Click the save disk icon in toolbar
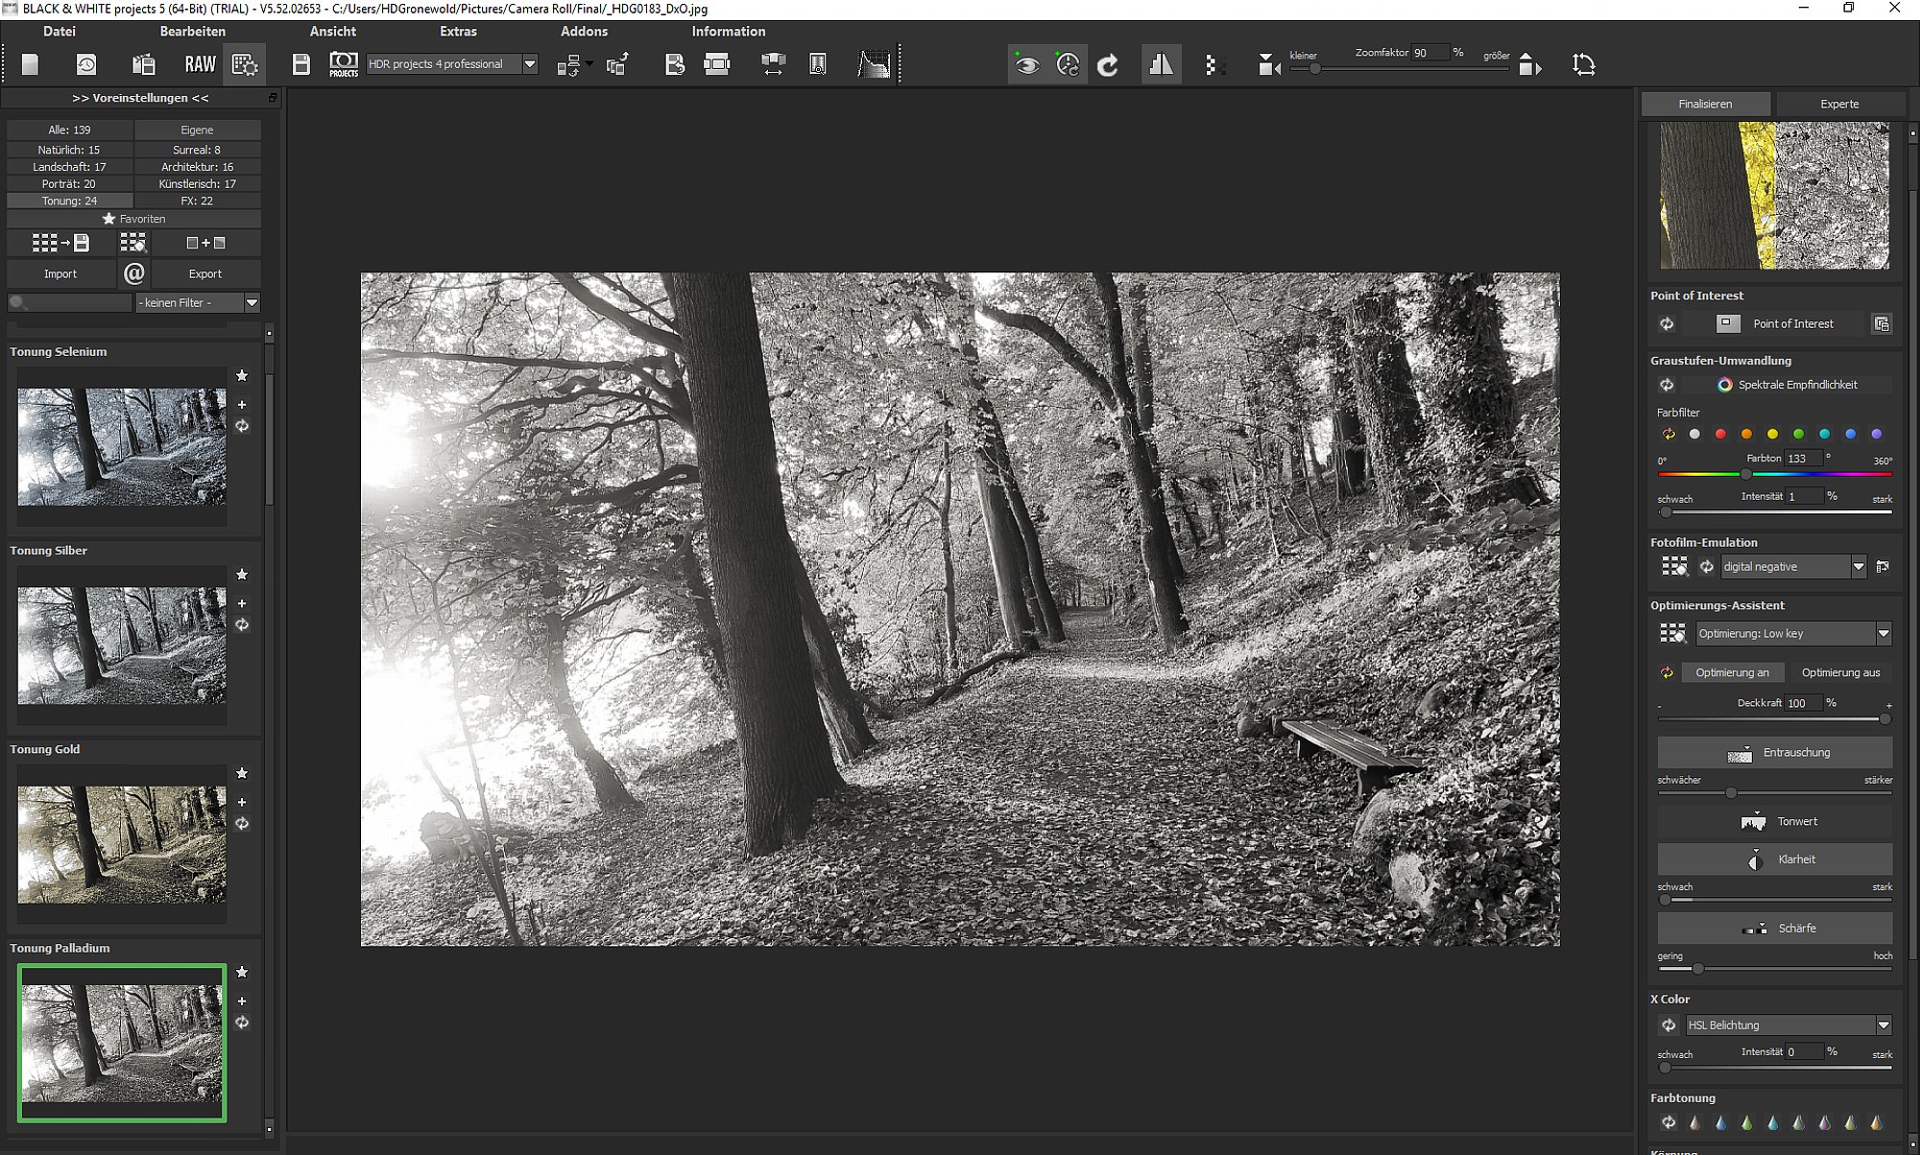This screenshot has height=1155, width=1920. point(300,64)
